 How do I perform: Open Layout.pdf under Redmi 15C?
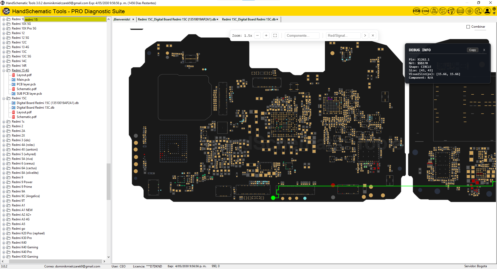click(24, 112)
